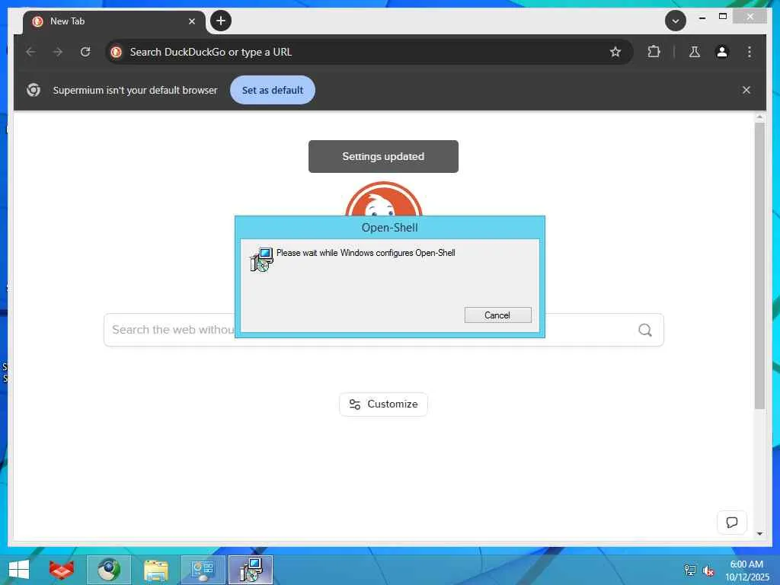Click the Settings updated notification
Viewport: 780px width, 585px height.
(383, 156)
